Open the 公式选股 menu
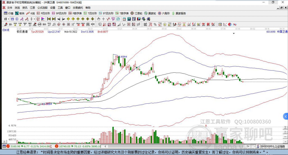Image resolution: width=288 pixels, height=155 pixels. point(42,8)
